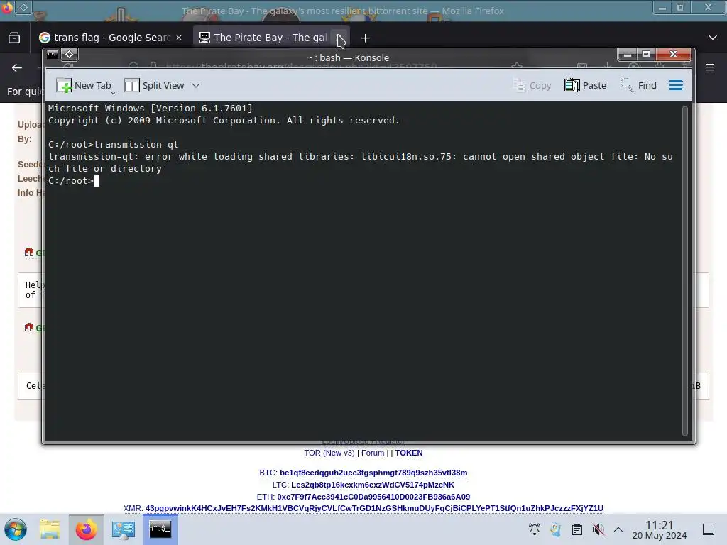Screen dimensions: 727x545
Task: Toggle Konsole on-all-desktops pin icon
Action: point(69,54)
